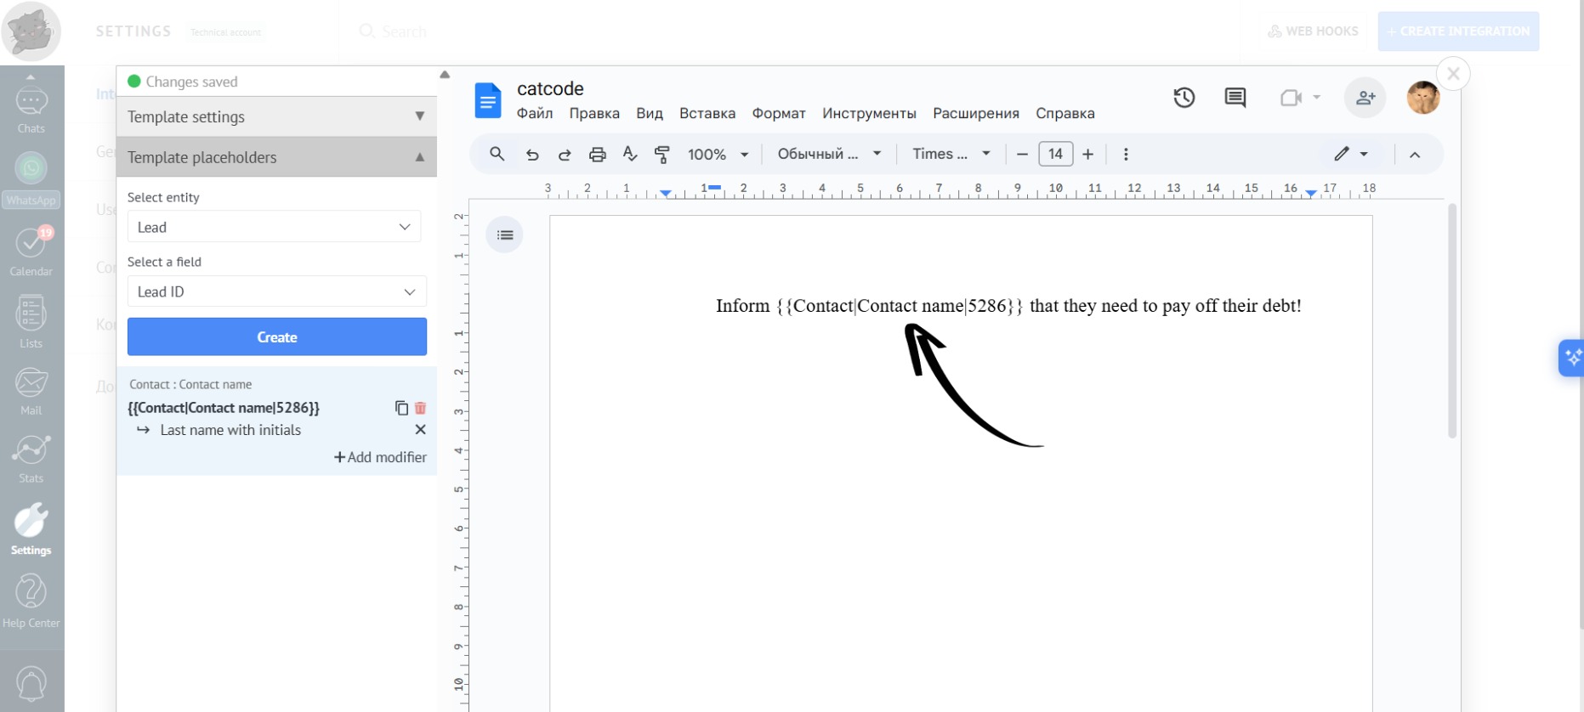This screenshot has width=1584, height=712.
Task: Open the Вставка menu
Action: [x=707, y=114]
